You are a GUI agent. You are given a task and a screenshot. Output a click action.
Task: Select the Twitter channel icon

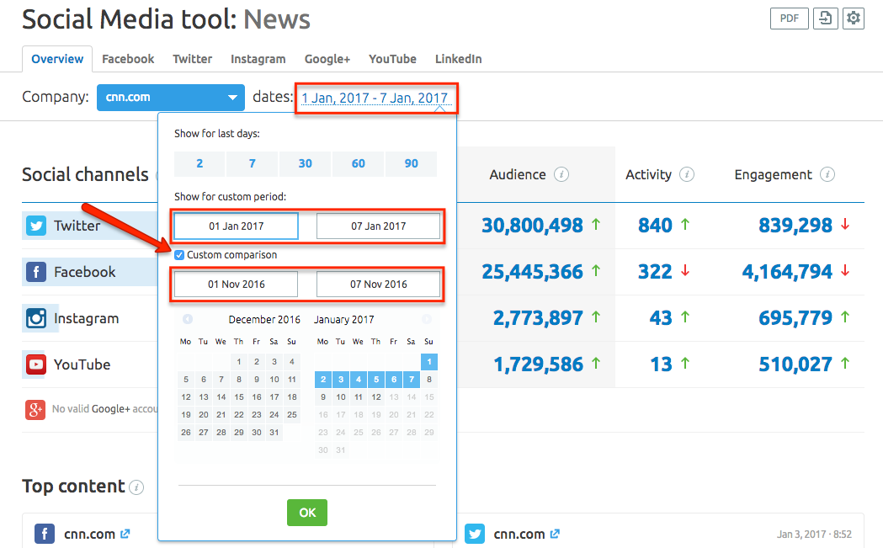[34, 226]
